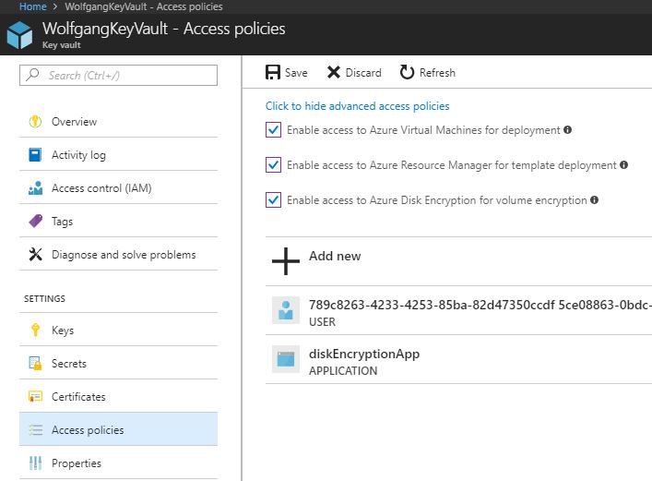Image resolution: width=652 pixels, height=481 pixels.
Task: Click the Activity log book icon
Action: [35, 154]
